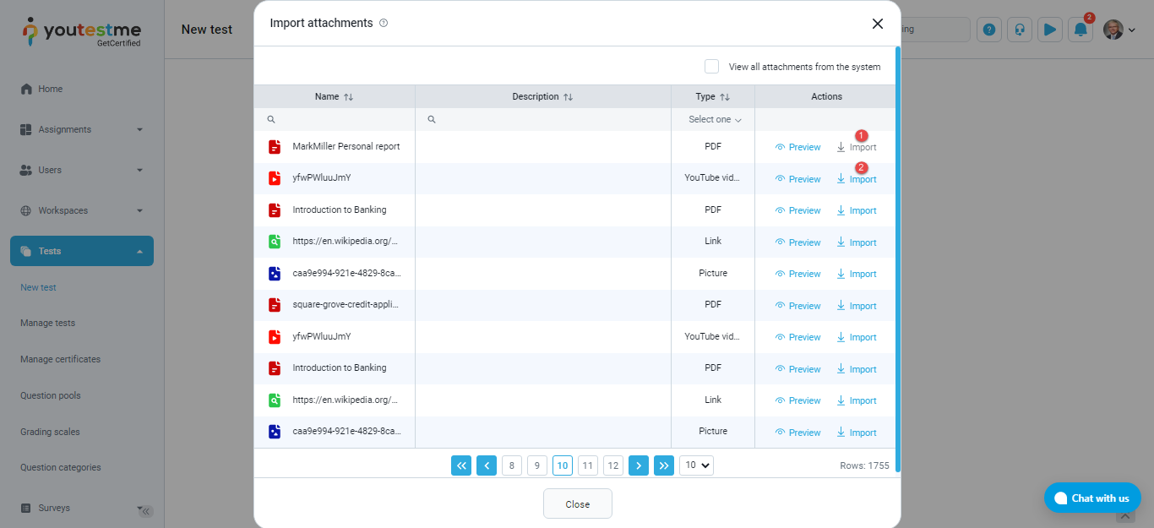Open the Chat with us widget
Screen dimensions: 1154x528
(x=1091, y=498)
